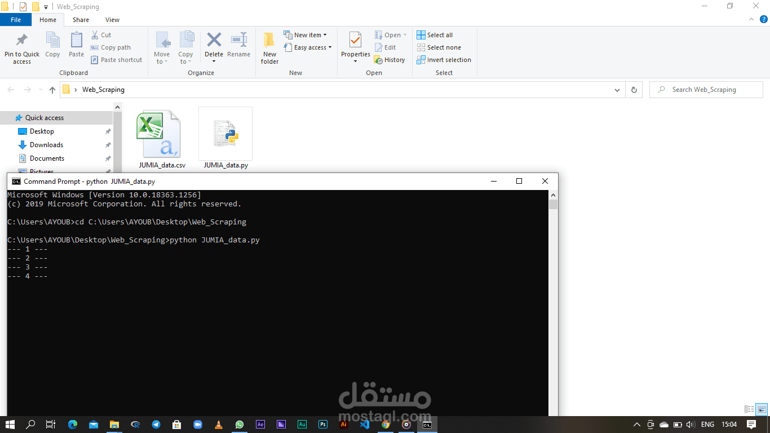Viewport: 770px width, 433px height.
Task: Go Back using the navigation arrow
Action: point(11,90)
